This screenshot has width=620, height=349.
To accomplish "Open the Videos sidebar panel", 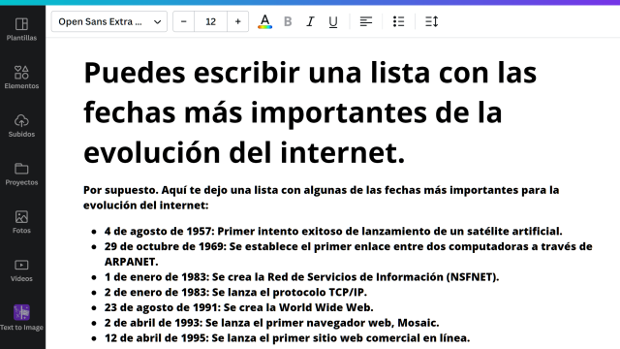I will point(21,270).
